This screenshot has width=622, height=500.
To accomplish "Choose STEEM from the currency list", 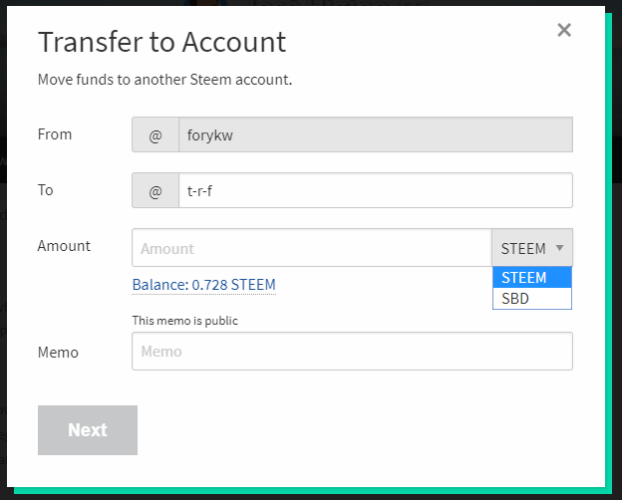I will point(531,278).
